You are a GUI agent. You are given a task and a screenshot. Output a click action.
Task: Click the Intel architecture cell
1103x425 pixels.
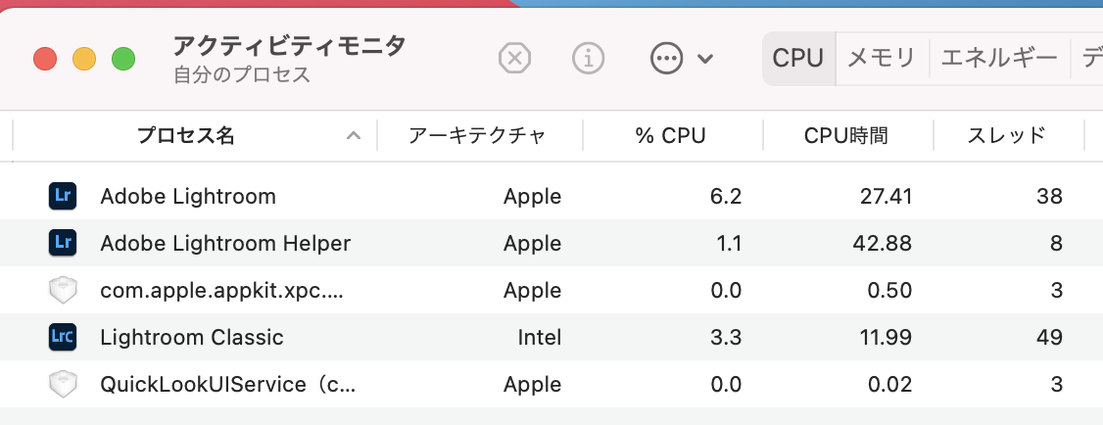click(540, 338)
